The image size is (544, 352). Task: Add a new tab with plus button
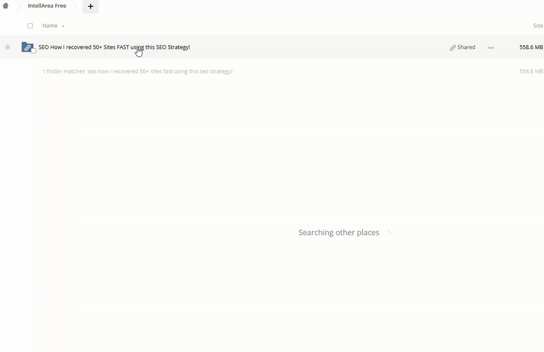click(91, 6)
